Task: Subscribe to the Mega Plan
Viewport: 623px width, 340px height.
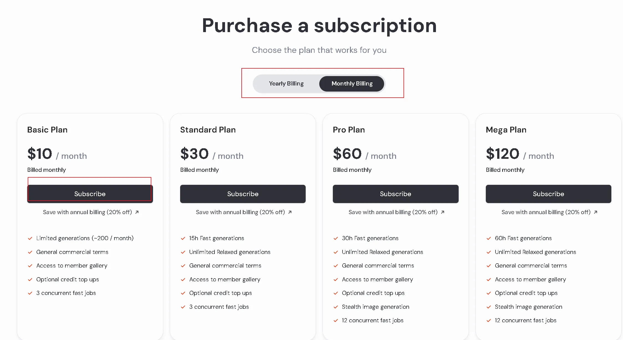Action: [548, 194]
